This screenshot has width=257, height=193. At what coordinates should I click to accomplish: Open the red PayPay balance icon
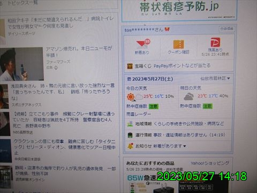pyautogui.click(x=215, y=42)
